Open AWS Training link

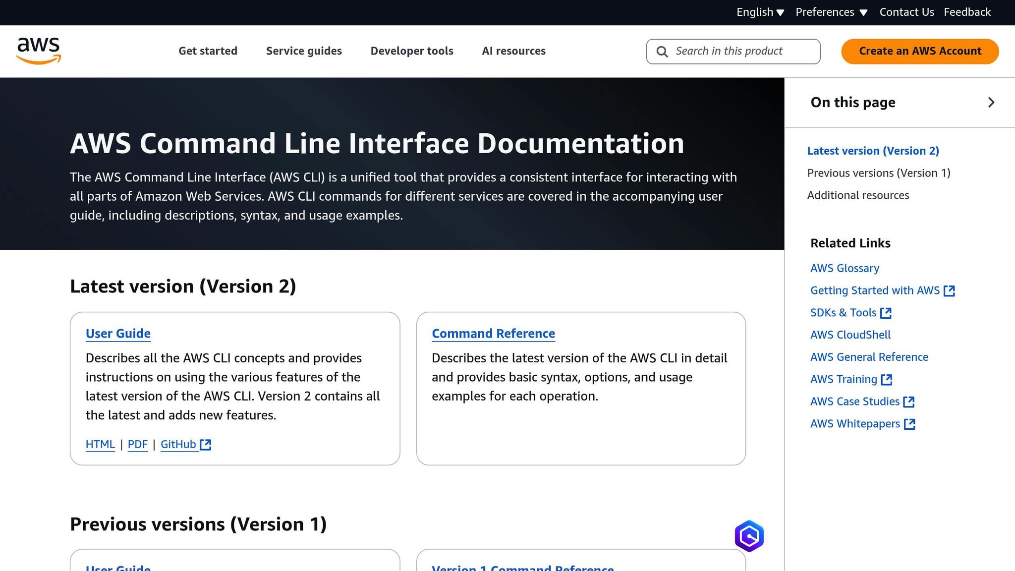click(844, 380)
